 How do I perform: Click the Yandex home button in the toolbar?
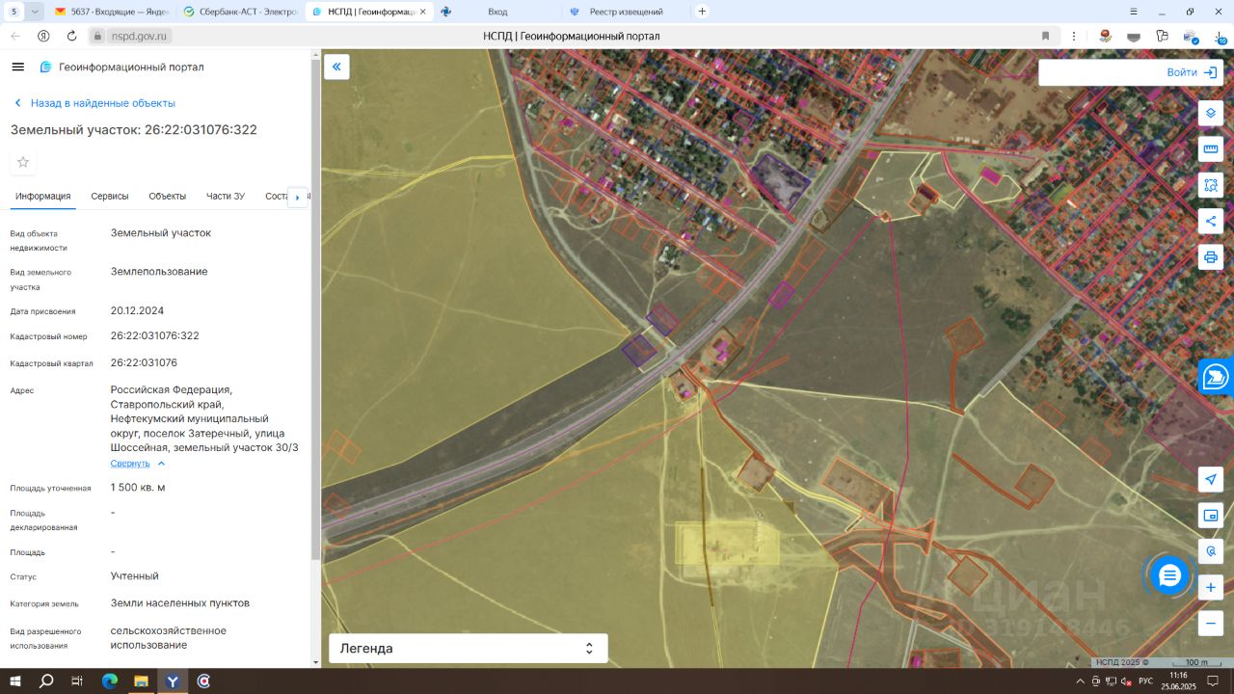point(43,36)
